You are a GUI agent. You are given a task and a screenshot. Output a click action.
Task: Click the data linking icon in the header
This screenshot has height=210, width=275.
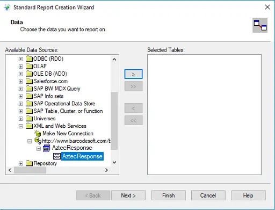[x=260, y=25]
